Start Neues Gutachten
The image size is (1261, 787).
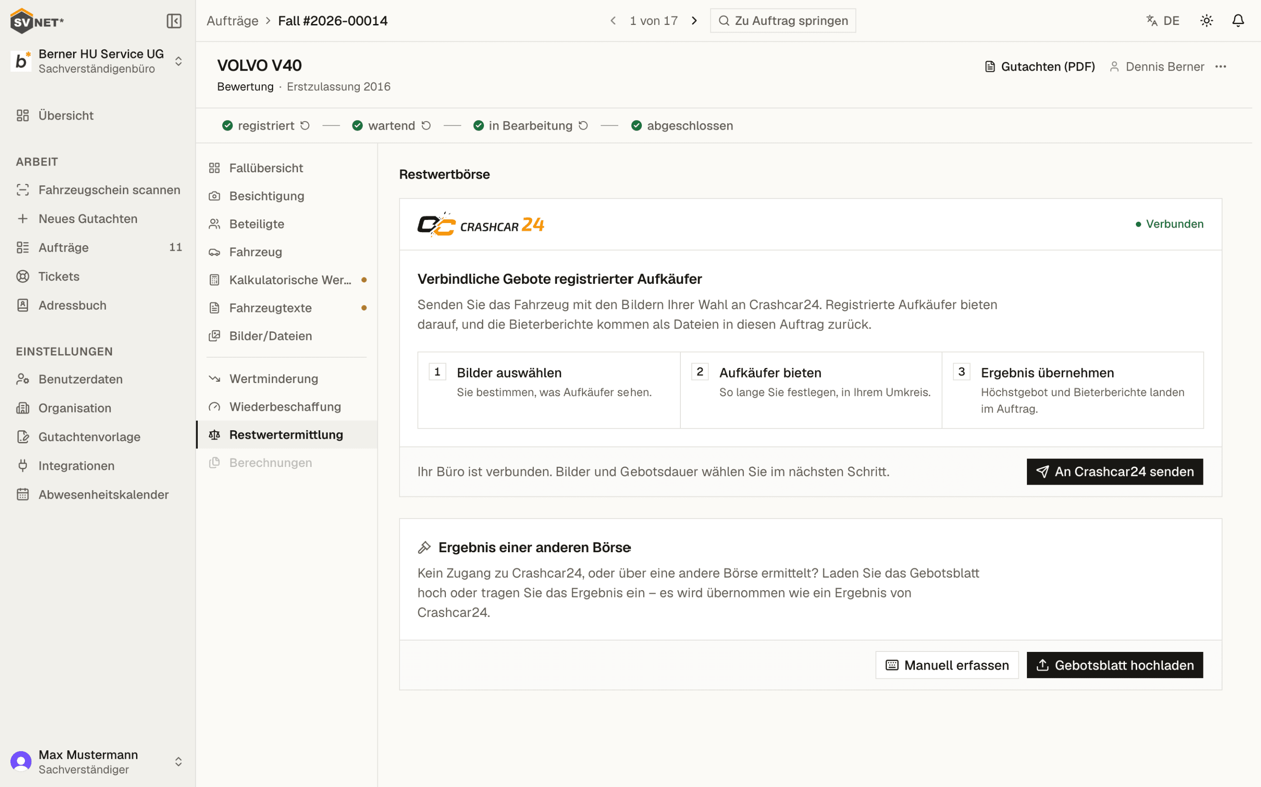pyautogui.click(x=98, y=219)
